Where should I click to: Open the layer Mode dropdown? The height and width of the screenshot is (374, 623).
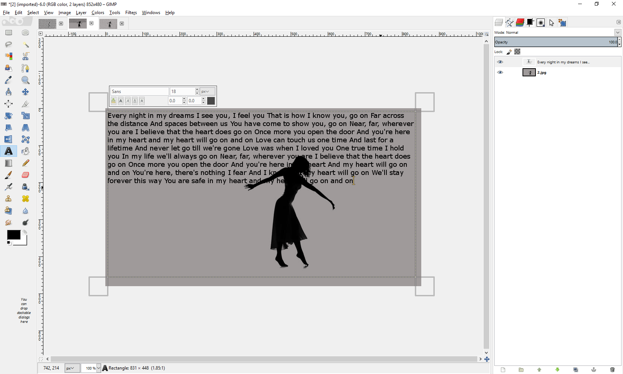[617, 32]
